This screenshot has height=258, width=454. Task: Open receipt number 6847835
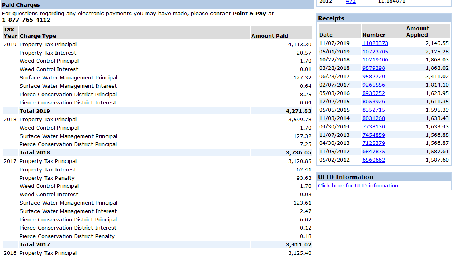373,151
